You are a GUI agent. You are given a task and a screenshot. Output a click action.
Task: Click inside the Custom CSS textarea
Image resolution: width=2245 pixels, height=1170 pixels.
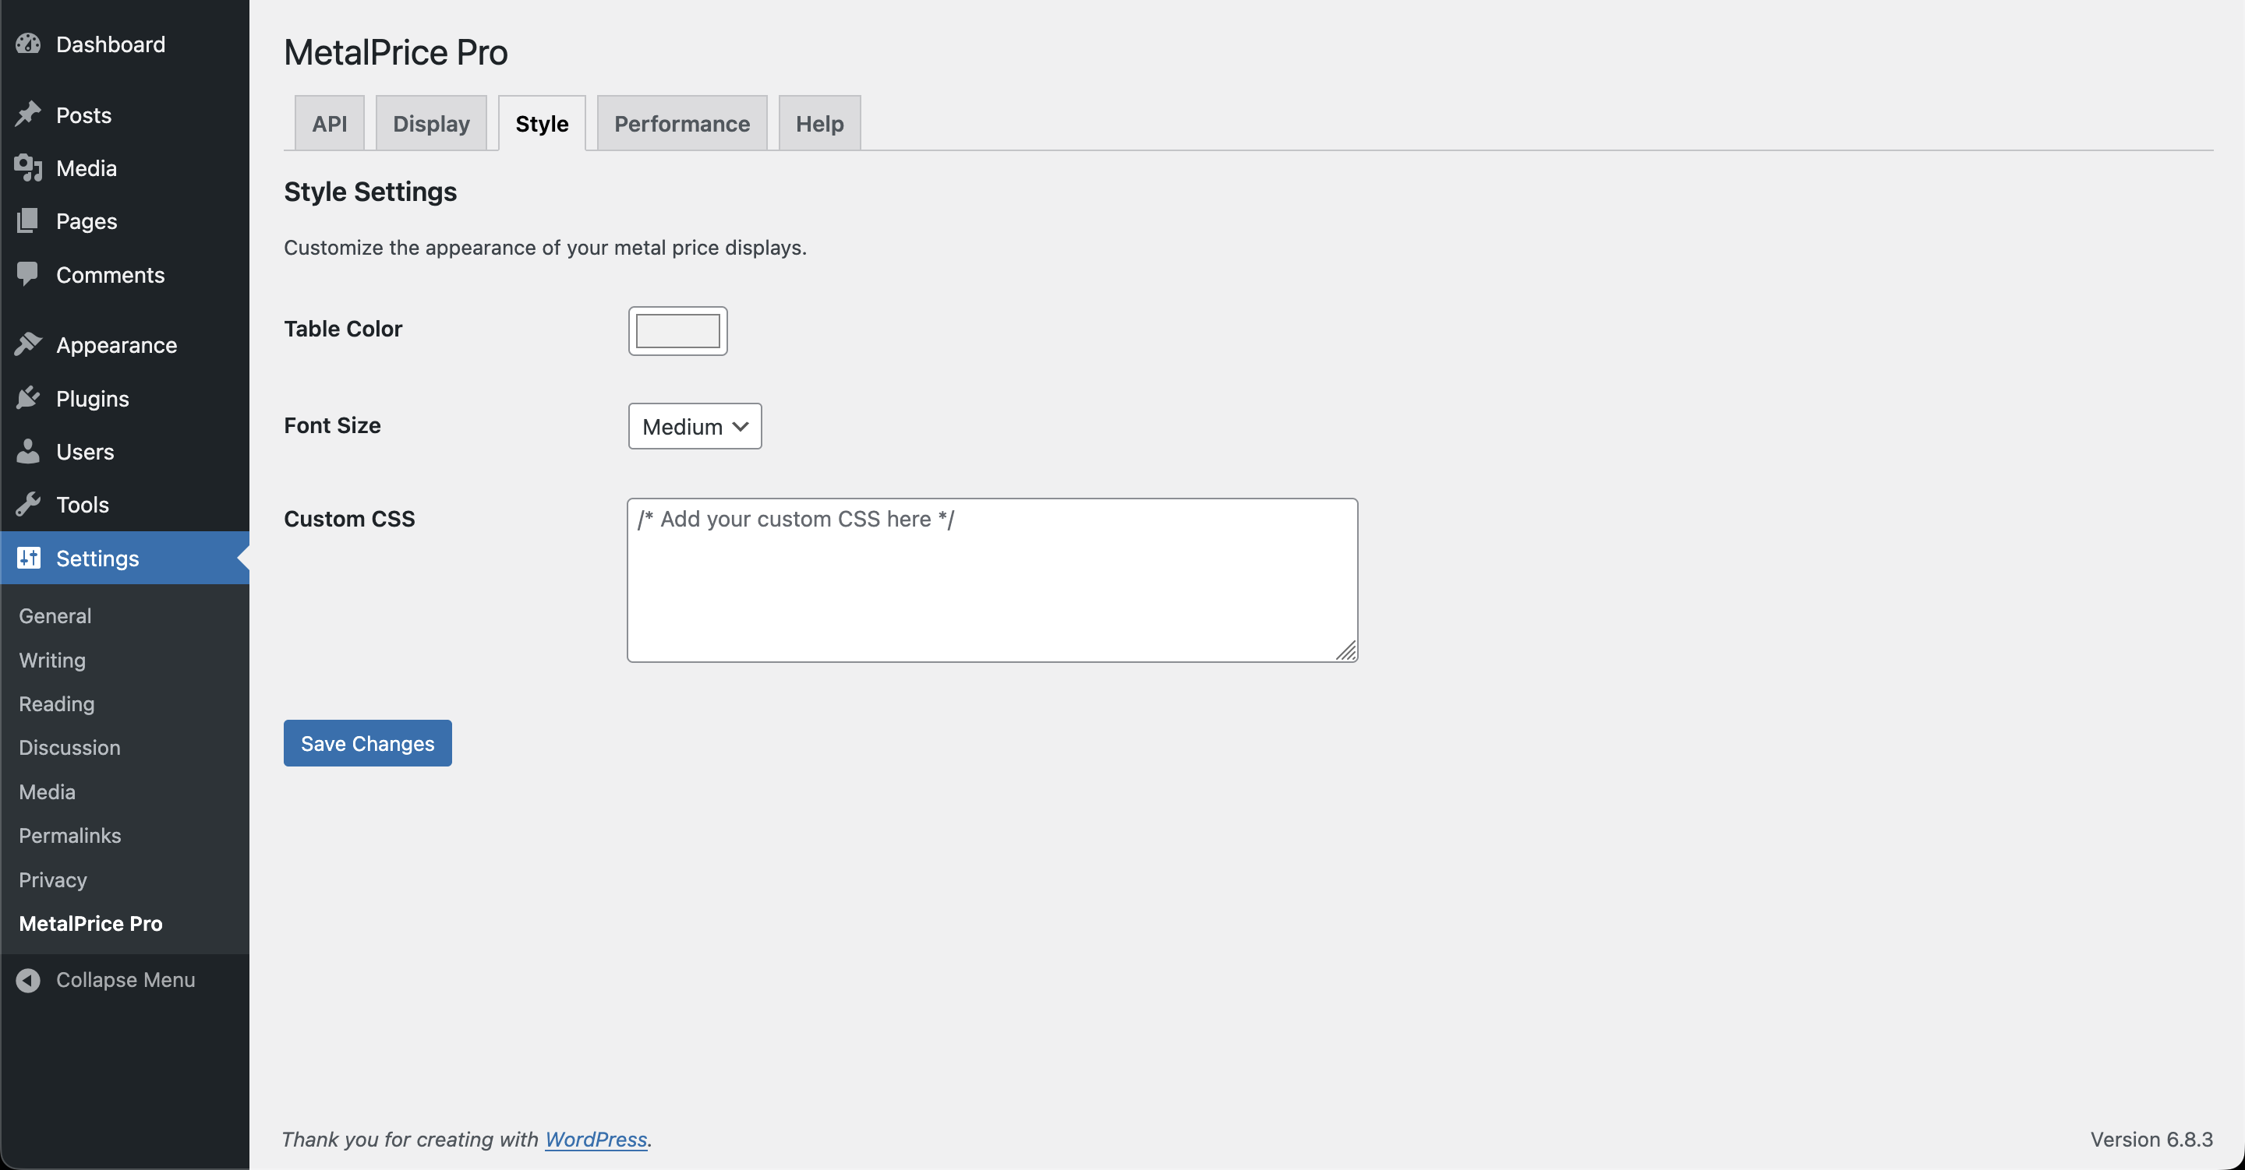tap(992, 580)
